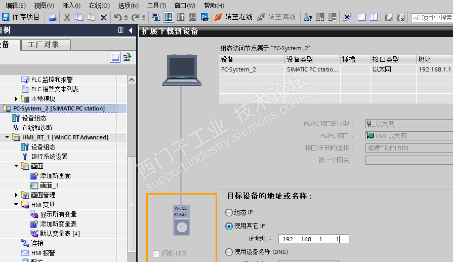Open the 帮助(H) menu
Viewport: 453px width, 262px height.
point(214,6)
